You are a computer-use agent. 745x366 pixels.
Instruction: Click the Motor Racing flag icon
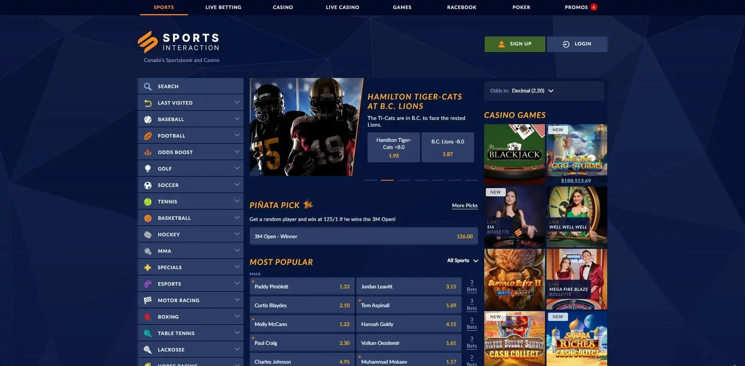click(148, 300)
